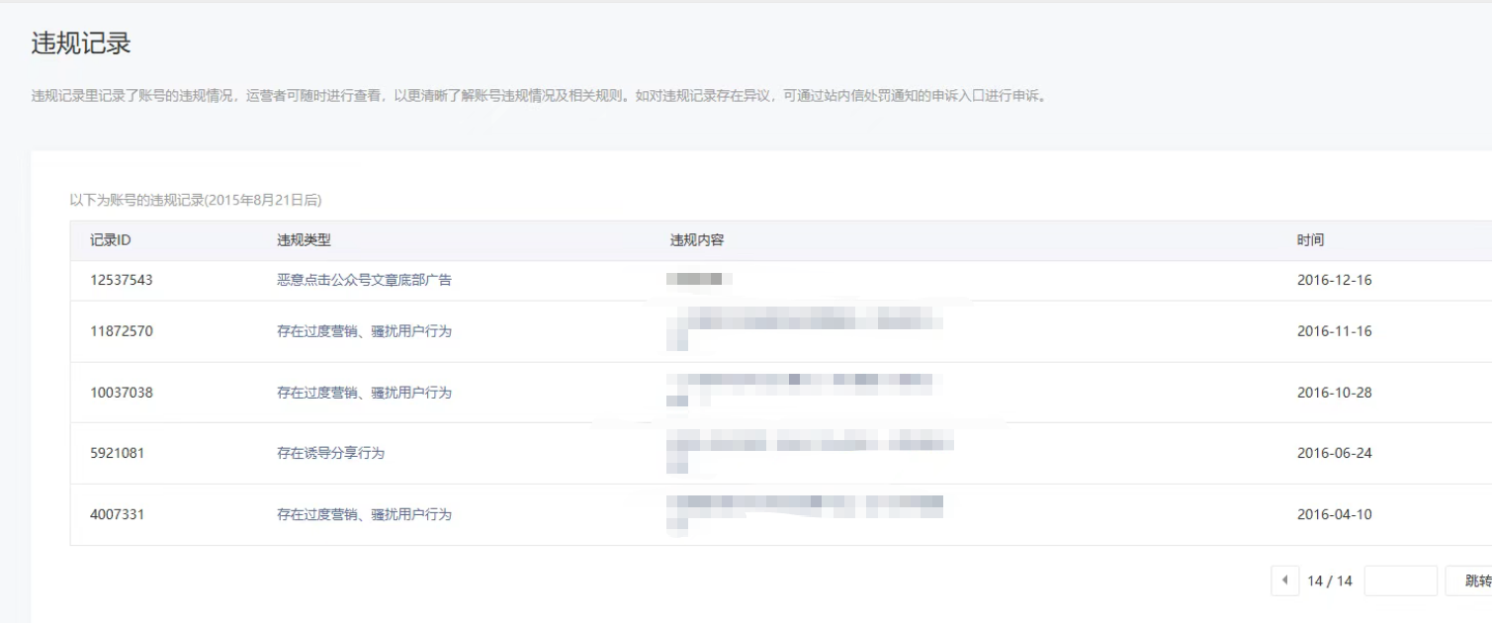Click the 违规类型 column header
The image size is (1492, 623).
point(304,240)
